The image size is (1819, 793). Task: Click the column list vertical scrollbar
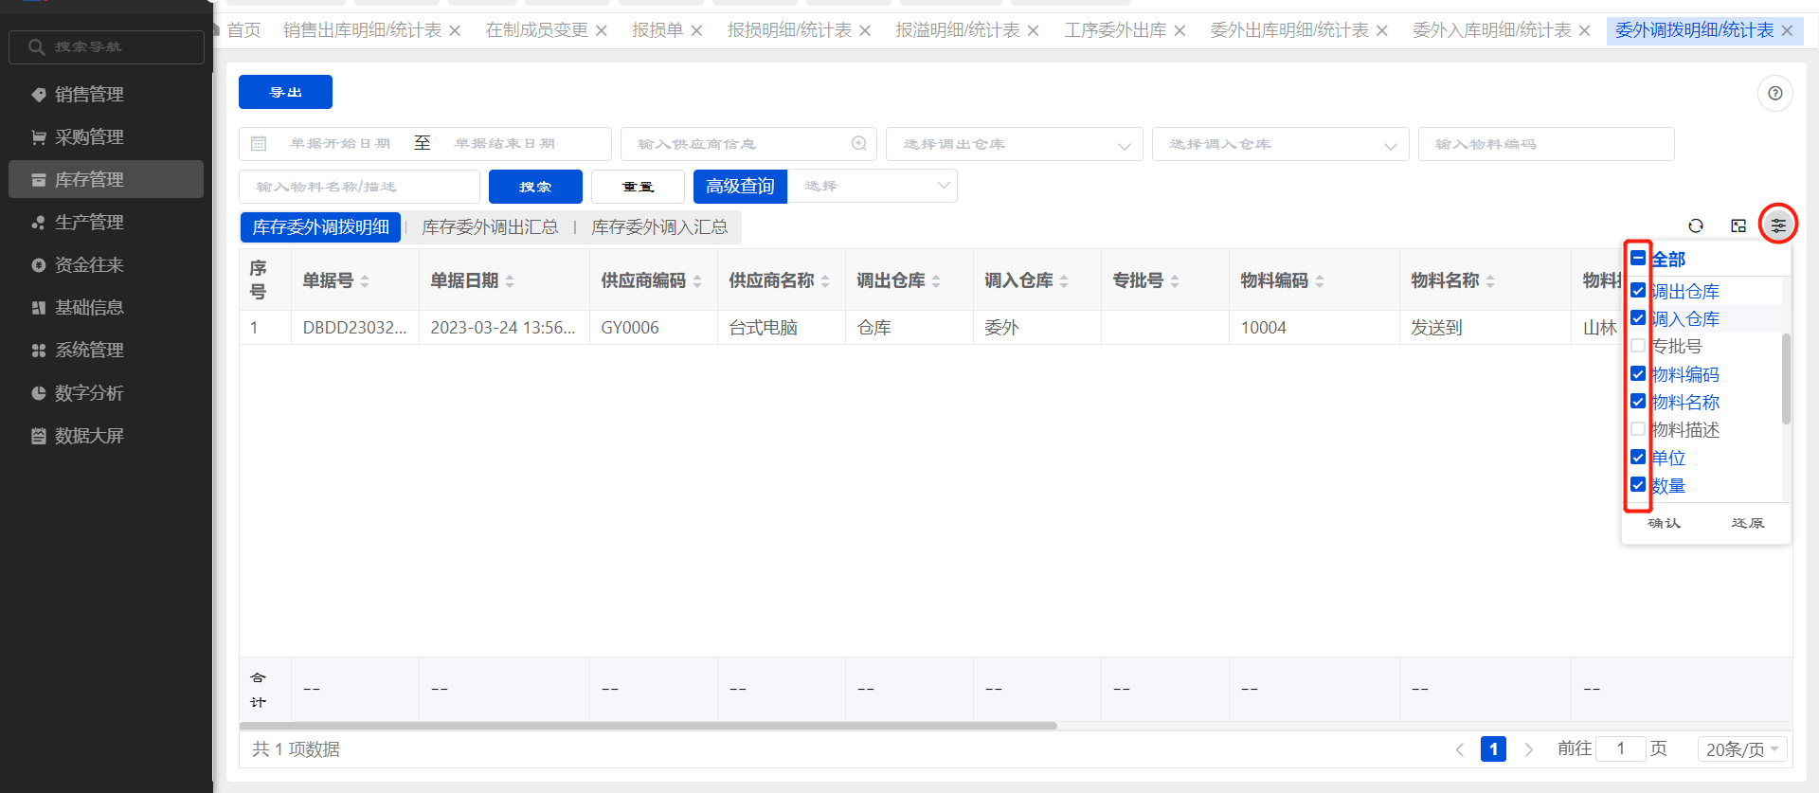coord(1786,379)
